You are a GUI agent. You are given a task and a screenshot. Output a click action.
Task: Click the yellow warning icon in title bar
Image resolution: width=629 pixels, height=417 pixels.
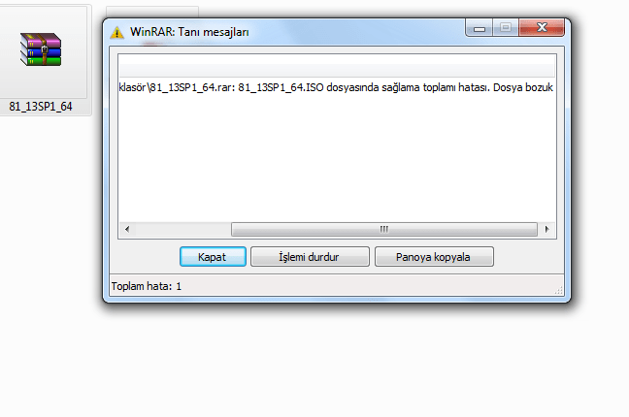pyautogui.click(x=117, y=32)
